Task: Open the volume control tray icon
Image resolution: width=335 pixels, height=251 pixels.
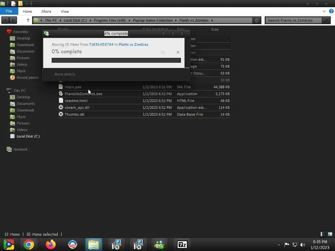Action: pos(303,244)
